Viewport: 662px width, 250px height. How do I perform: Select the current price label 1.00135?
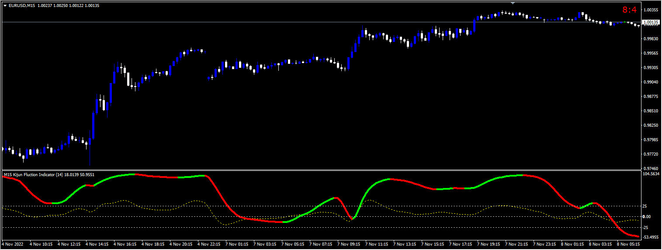point(651,22)
